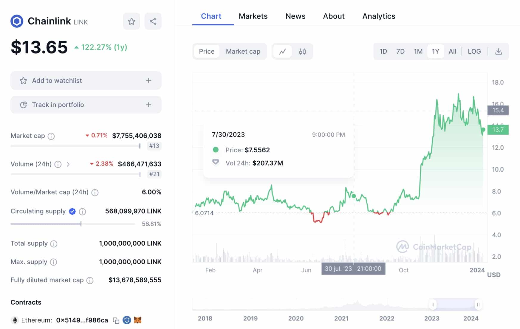Screen dimensions: 520x329
Task: Open Volume (24h) info icon
Action: 58,164
